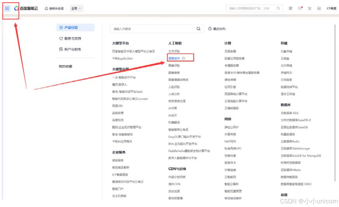Open 域名服务 under 企业服务
This screenshot has width=339, height=207.
coord(118,160)
